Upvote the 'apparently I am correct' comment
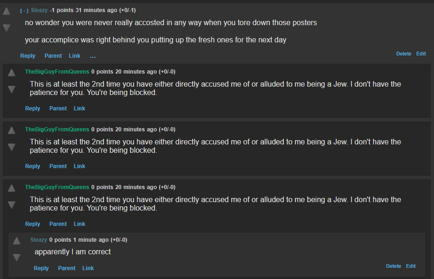Image resolution: width=434 pixels, height=279 pixels. point(17,241)
